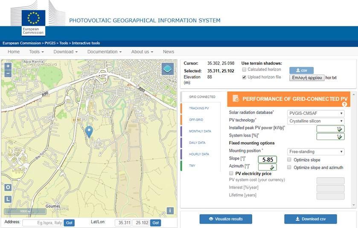Click the panel's scrollbar down arrow
The height and width of the screenshot is (228, 358).
354,205
